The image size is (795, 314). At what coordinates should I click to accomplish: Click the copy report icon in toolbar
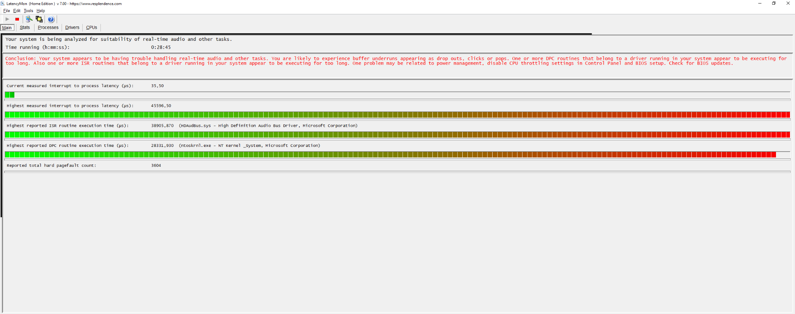click(x=39, y=19)
